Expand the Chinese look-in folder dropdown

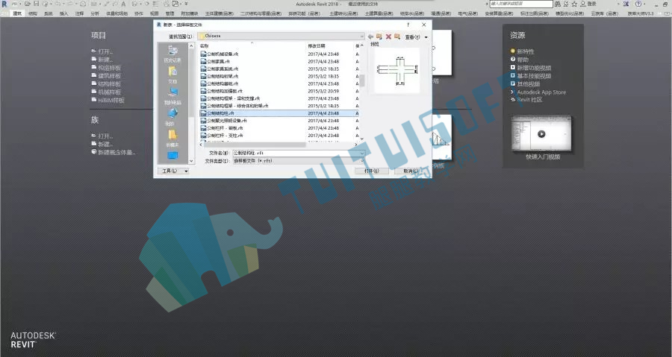361,37
